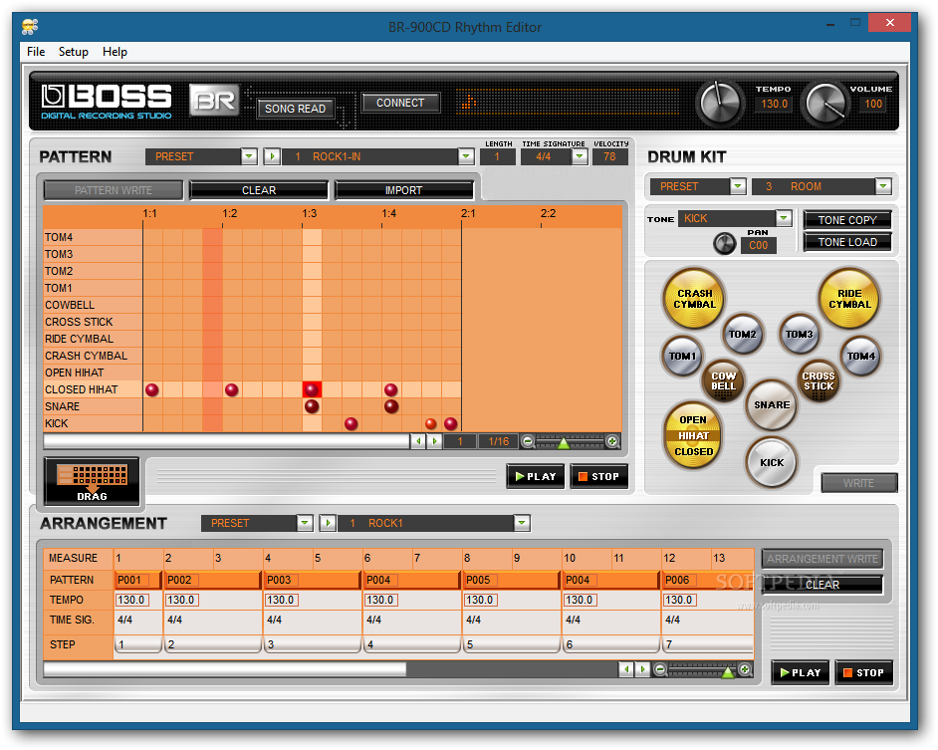Click the Tempo knob
938x750 pixels.
720,103
